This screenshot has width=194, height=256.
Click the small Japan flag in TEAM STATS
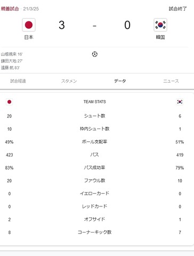9,102
